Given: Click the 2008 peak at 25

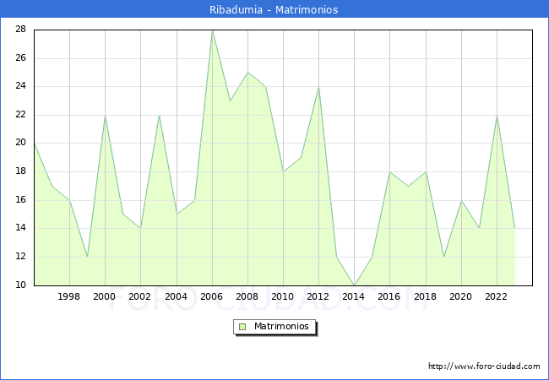Looking at the screenshot, I should click(247, 72).
